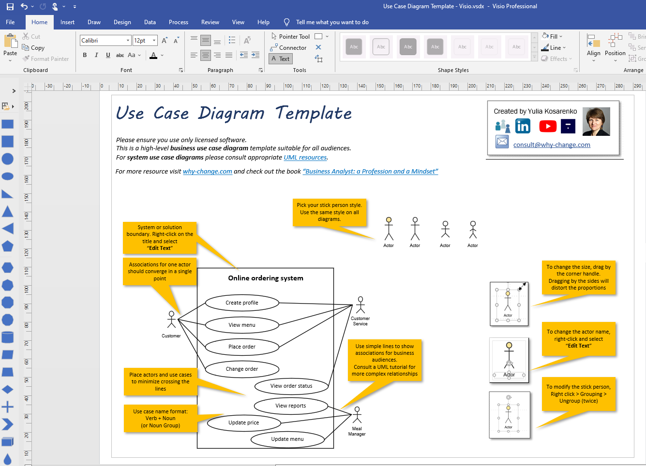Open the Design ribbon tab

tap(122, 22)
